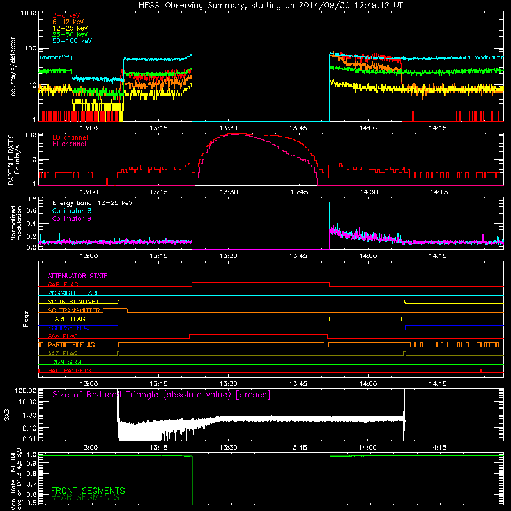Image resolution: width=511 pixels, height=511 pixels.
Task: Click 13:00 tick under the SAS plot
Action: click(89, 448)
